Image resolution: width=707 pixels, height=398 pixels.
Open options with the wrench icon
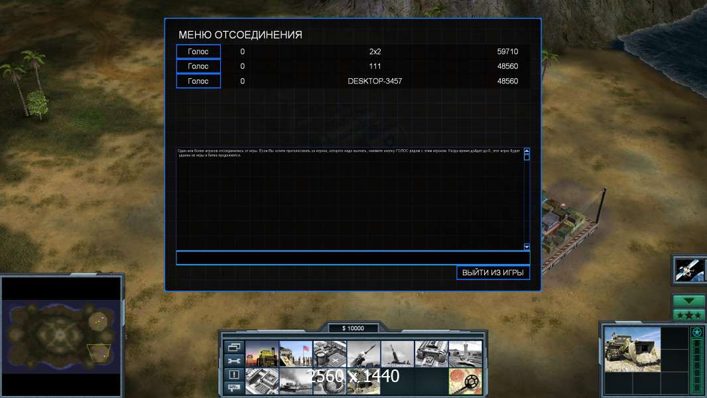coord(234,361)
